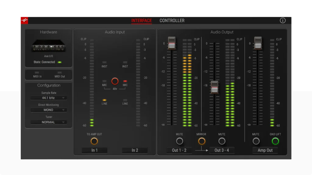
Task: Click the Out 3 - 4 label button
Action: (x=222, y=150)
